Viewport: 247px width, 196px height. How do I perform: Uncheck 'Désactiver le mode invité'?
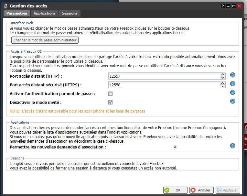click(x=111, y=103)
